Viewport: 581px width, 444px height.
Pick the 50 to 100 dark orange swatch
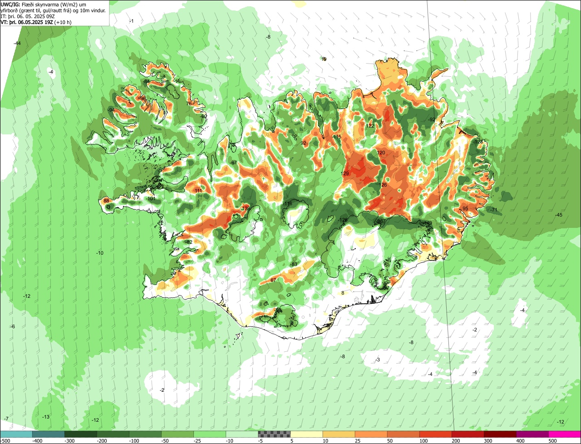point(403,434)
